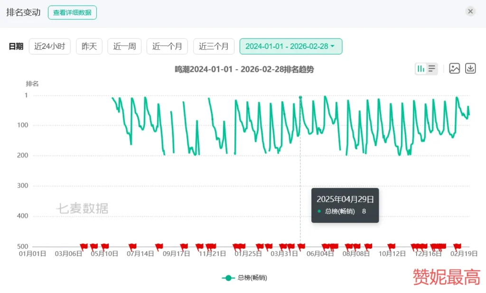Viewport: 486px width, 293px height.
Task: Switch to vertical bar chart view
Action: click(x=421, y=69)
